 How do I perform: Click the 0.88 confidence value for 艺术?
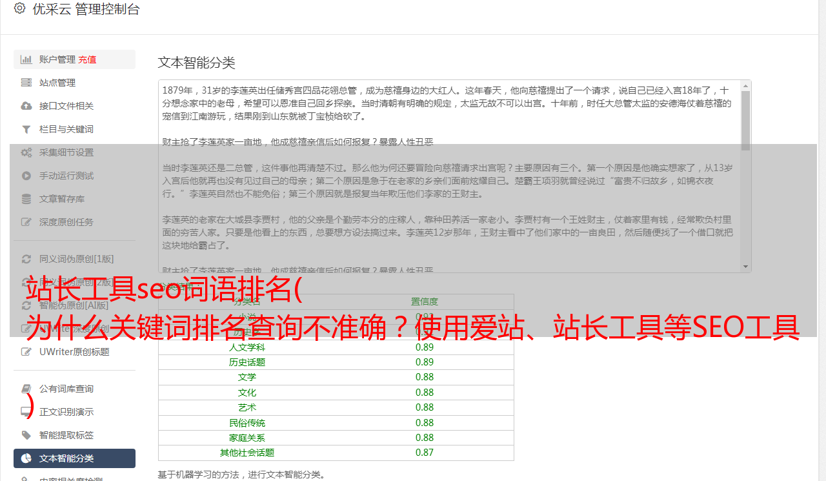click(425, 407)
